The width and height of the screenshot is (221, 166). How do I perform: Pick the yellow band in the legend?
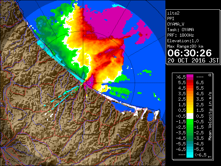[x=190, y=110]
